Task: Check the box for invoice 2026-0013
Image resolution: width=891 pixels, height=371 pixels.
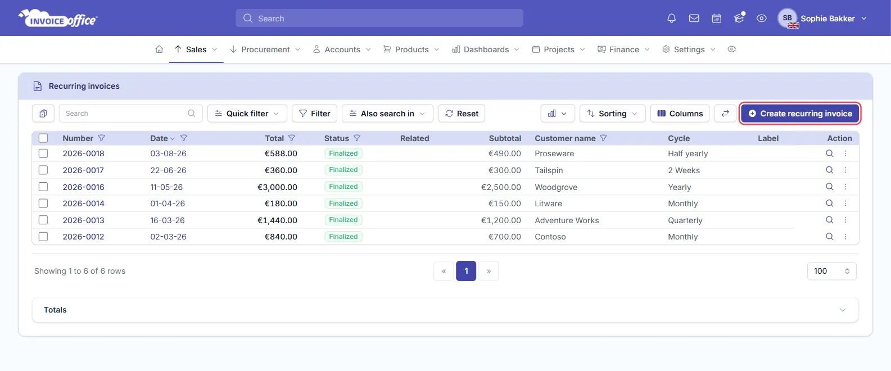Action: 43,220
